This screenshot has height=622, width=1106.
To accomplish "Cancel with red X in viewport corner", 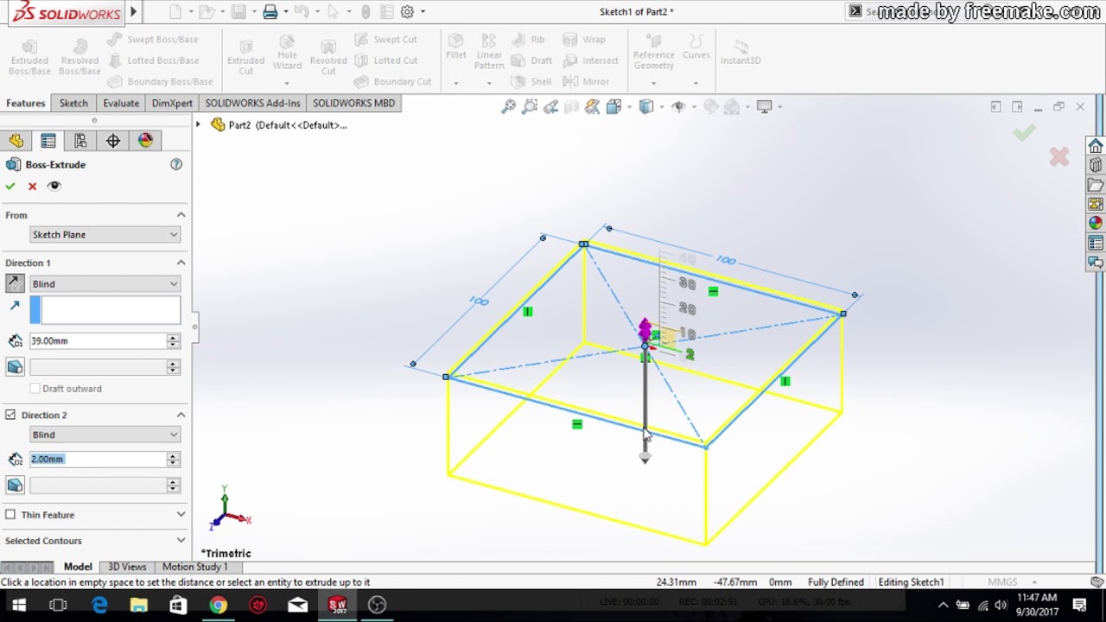I will tap(1059, 157).
